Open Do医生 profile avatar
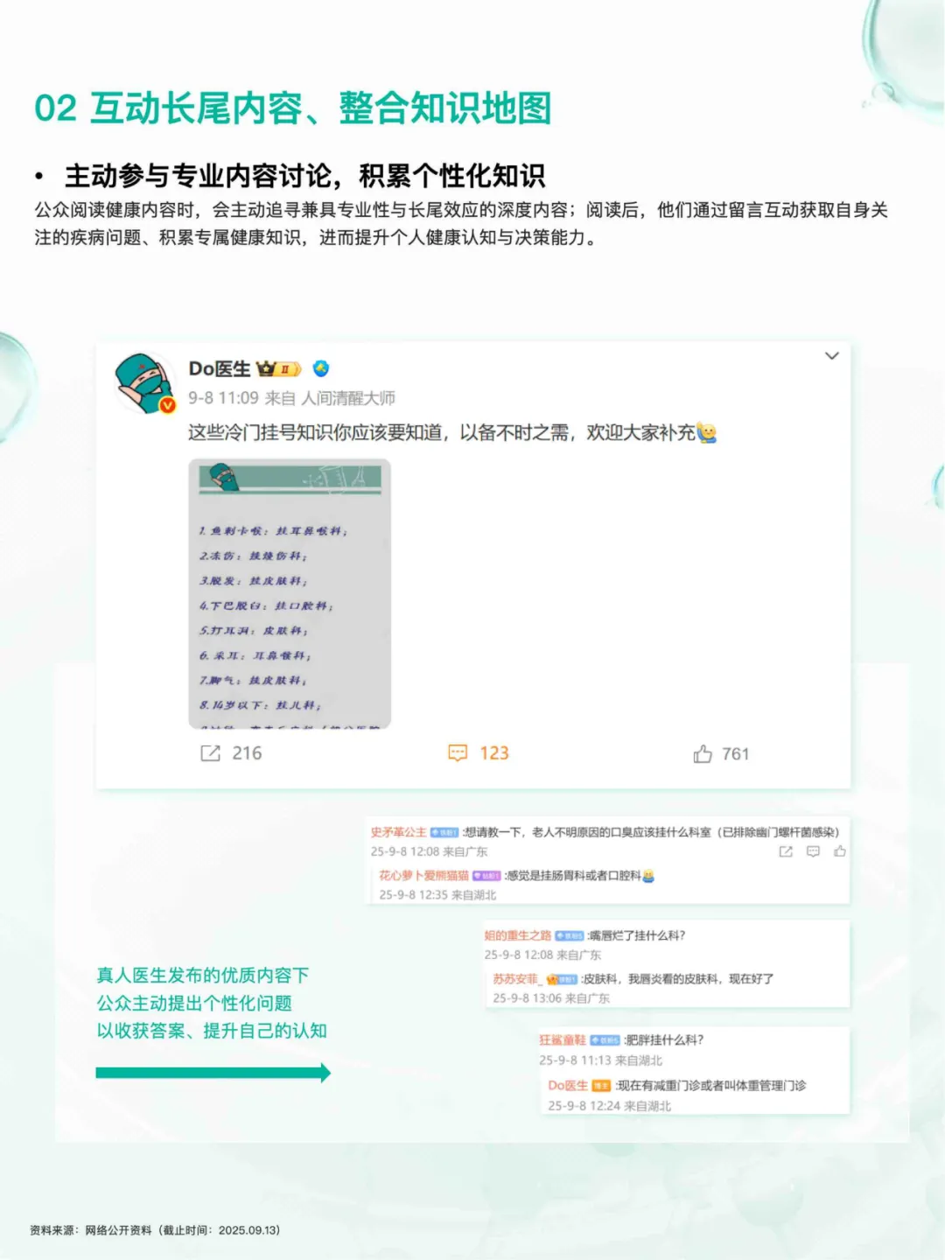The height and width of the screenshot is (1260, 945). pos(145,382)
